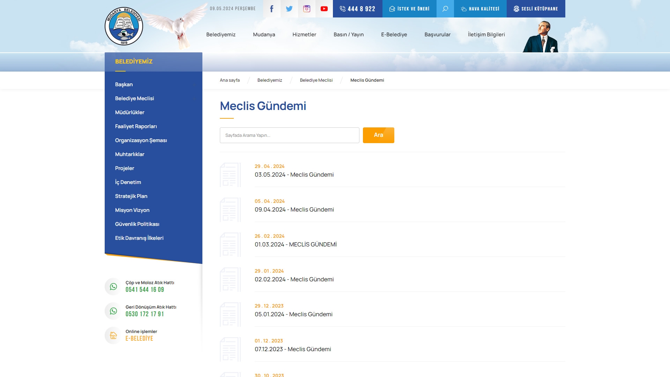Open Başvurular main menu item
This screenshot has width=670, height=377.
click(438, 35)
